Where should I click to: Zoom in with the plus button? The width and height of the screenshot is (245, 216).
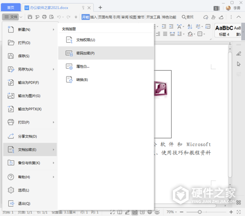pyautogui.click(x=231, y=212)
